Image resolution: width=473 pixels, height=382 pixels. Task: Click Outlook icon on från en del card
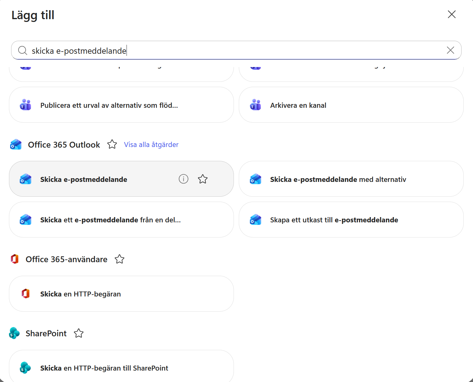click(26, 220)
